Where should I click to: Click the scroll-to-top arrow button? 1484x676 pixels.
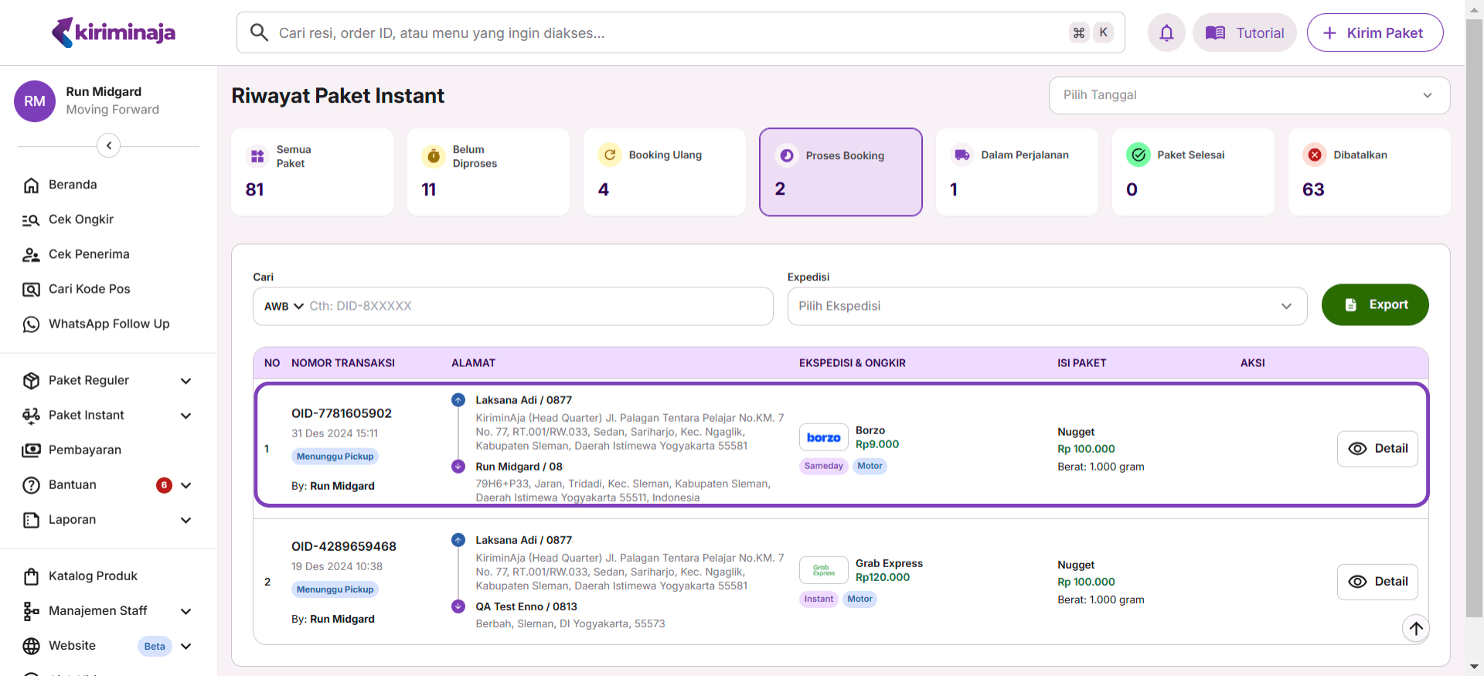pos(1415,628)
